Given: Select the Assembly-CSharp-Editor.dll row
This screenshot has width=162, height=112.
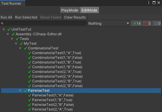Looking at the screenshot, I should 81,34.
